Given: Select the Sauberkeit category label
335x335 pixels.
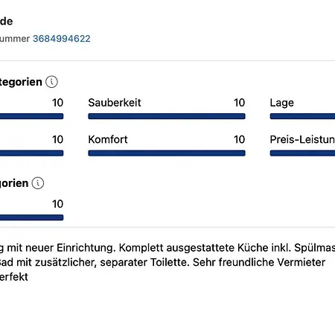Looking at the screenshot, I should pyautogui.click(x=115, y=103).
